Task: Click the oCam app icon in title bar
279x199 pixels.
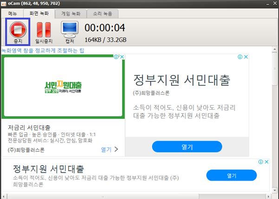Action: click(4, 4)
